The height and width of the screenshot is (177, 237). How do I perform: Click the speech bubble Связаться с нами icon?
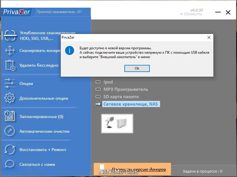pyautogui.click(x=10, y=164)
